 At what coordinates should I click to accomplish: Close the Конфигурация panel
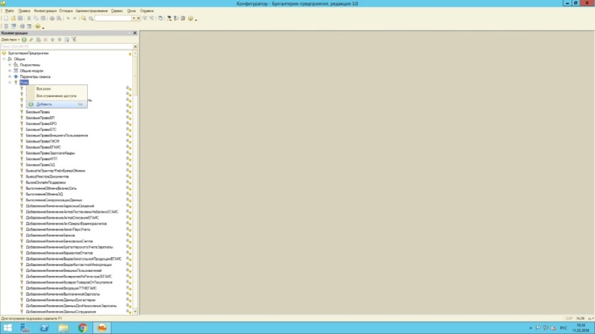(135, 33)
